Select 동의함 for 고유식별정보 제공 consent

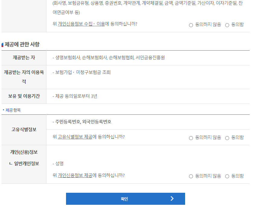(227, 137)
